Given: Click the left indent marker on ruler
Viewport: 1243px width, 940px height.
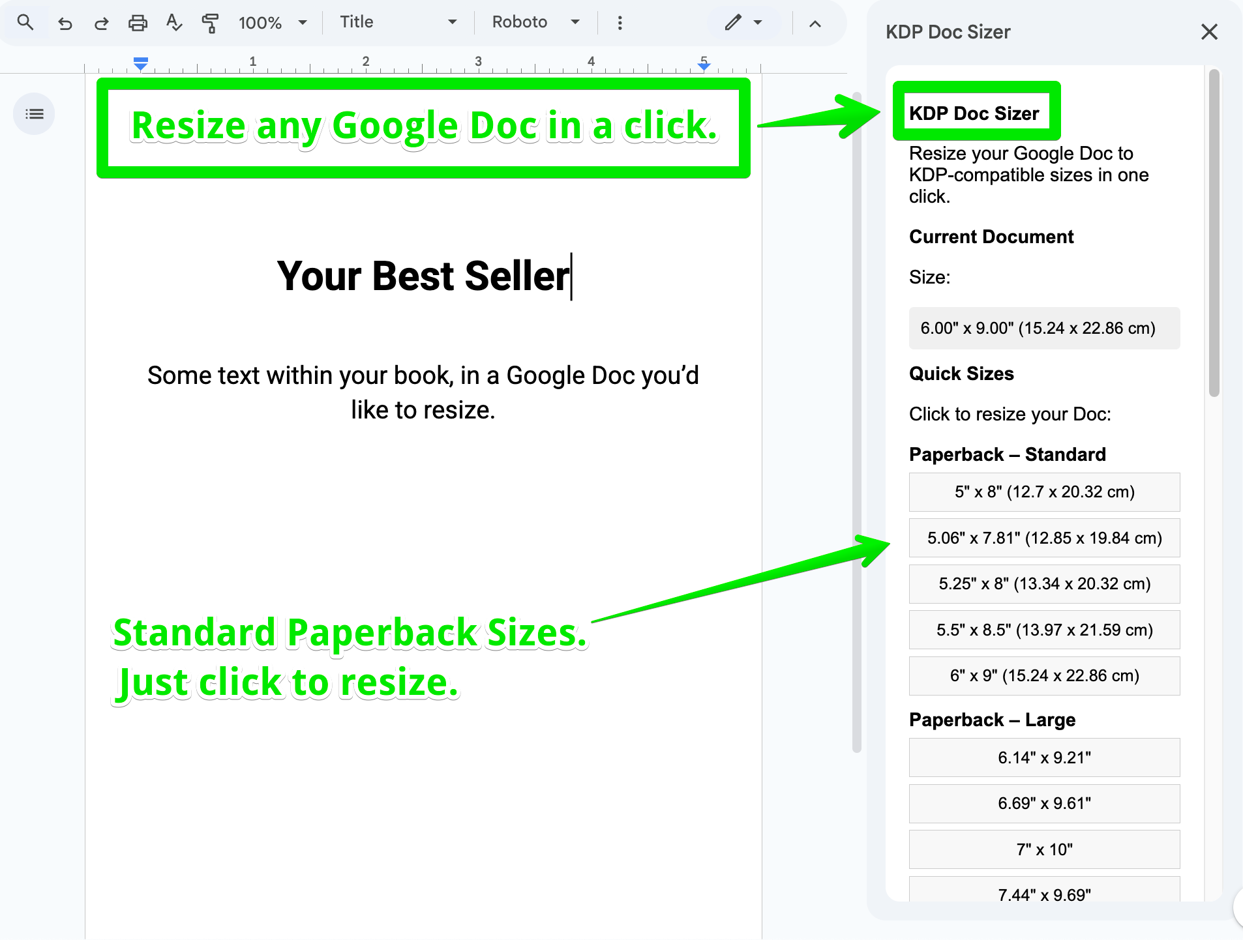Looking at the screenshot, I should pyautogui.click(x=140, y=64).
